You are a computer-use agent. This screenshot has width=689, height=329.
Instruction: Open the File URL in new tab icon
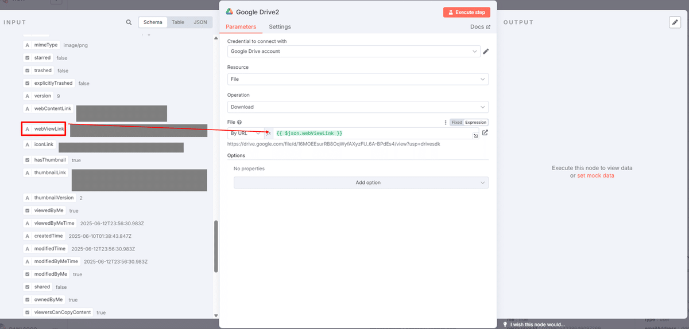click(x=485, y=132)
